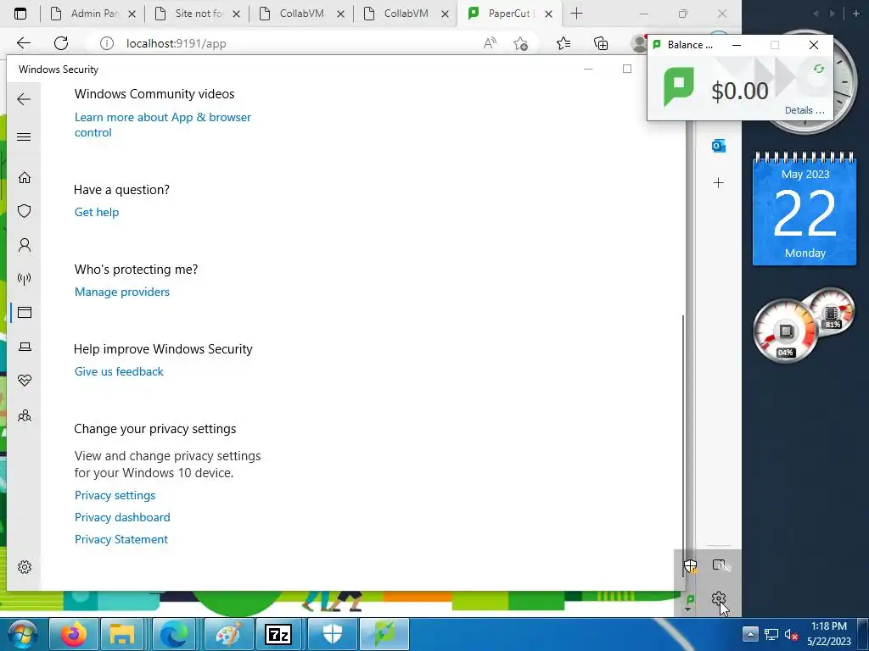The image size is (869, 651).
Task: Open Edge Collections icon
Action: 601,43
